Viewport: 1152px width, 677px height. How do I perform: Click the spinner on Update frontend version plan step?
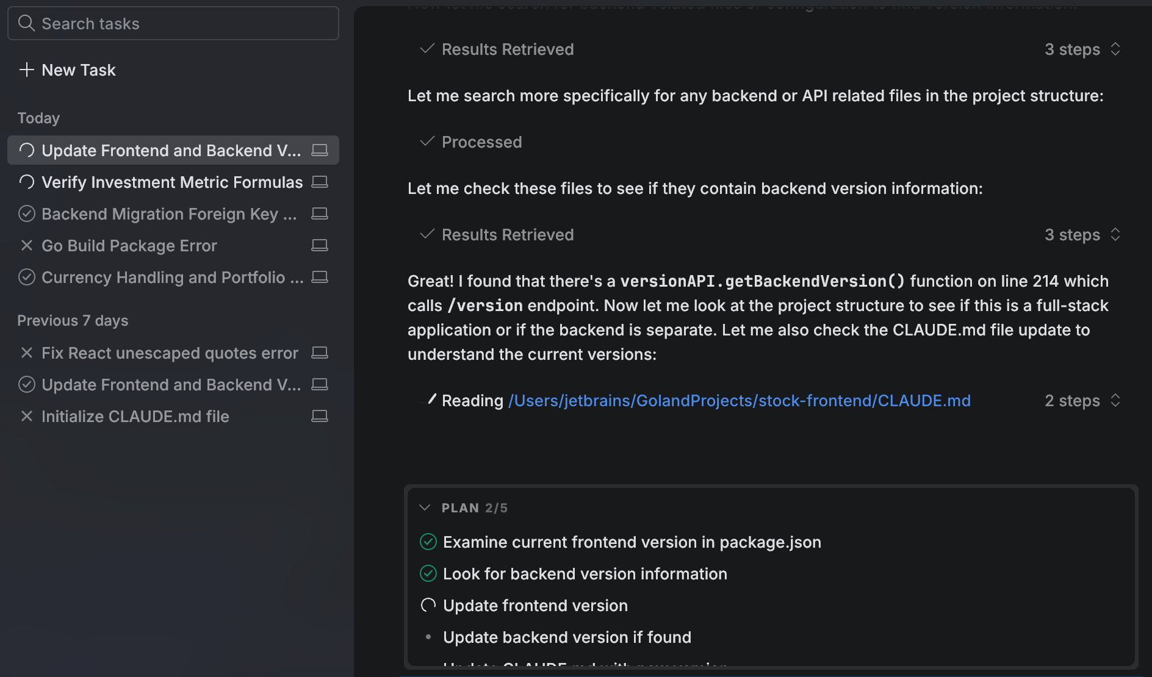[x=427, y=605]
